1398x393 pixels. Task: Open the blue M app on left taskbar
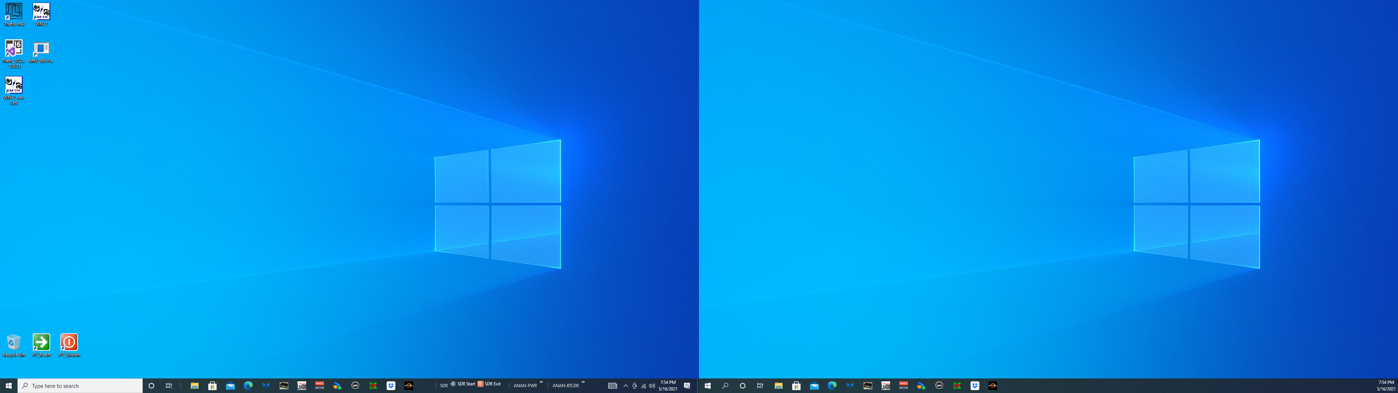266,385
